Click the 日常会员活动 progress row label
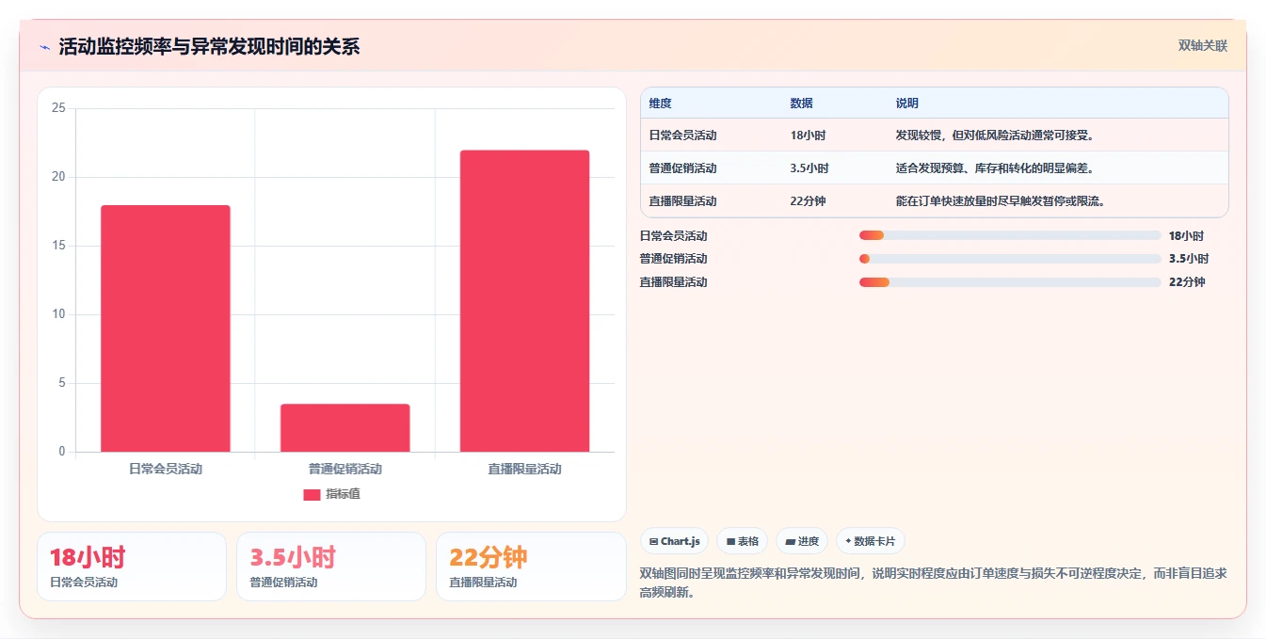1266x639 pixels. click(x=673, y=236)
